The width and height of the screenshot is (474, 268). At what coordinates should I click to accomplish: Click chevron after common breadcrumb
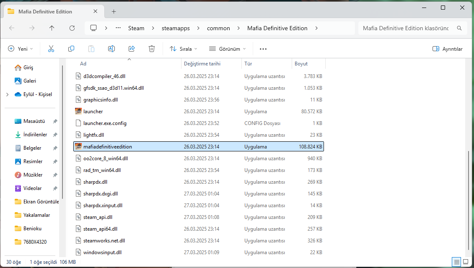pyautogui.click(x=238, y=28)
